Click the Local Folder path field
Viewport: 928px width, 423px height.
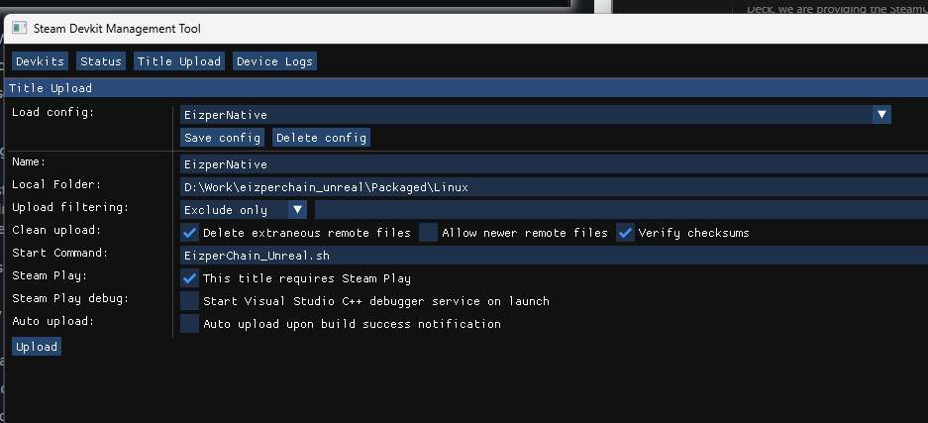(553, 187)
